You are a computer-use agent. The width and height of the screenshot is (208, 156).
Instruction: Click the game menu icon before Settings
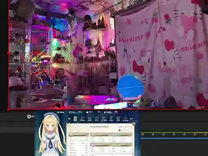(x=118, y=119)
